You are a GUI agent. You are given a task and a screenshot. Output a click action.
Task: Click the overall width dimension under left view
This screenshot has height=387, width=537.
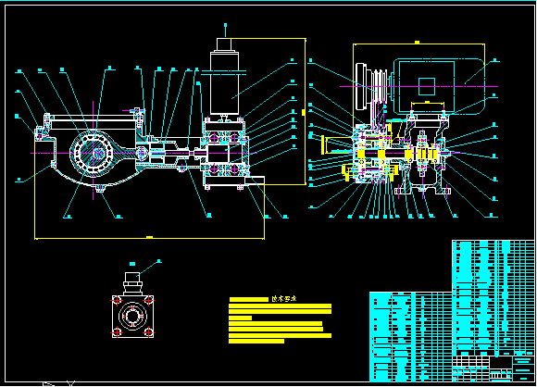click(149, 237)
